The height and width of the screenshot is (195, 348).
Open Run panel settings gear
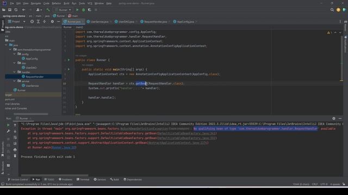pos(334,119)
